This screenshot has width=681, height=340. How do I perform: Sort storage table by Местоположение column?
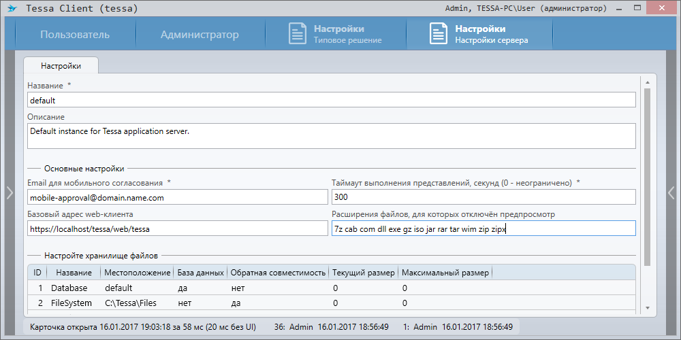(x=138, y=273)
